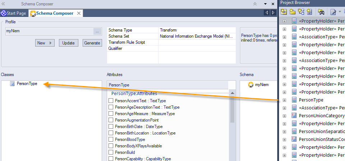Expand the PersonUnionCategory tree node
Screen dimensions: 345x161
pyautogui.click(x=285, y=116)
